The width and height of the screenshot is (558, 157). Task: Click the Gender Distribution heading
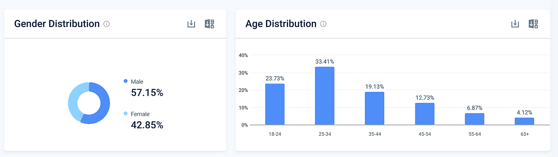pyautogui.click(x=57, y=24)
